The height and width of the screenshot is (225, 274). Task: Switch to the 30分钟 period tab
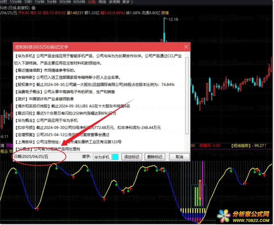(x=65, y=2)
